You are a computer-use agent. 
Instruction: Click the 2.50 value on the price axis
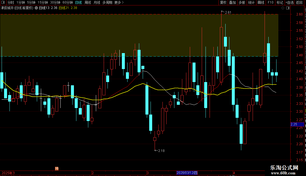(x=299, y=47)
